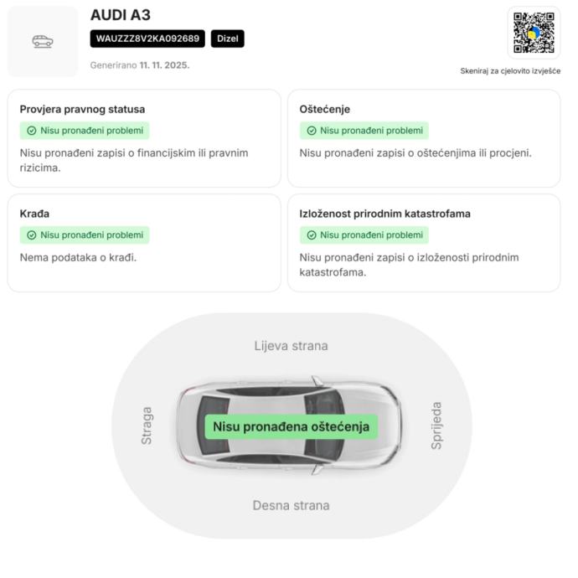Click the checkmark icon under Provjera pravnog statusa
Image resolution: width=578 pixels, height=578 pixels.
coord(32,131)
